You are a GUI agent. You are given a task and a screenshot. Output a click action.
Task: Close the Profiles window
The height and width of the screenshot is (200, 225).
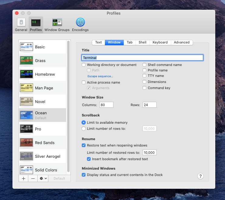17,13
